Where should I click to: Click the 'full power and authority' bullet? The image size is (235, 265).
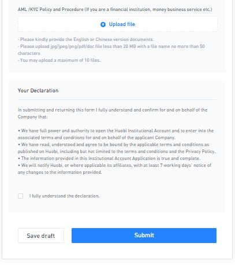115,134
